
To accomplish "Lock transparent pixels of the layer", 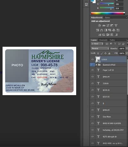I will [98, 53].
